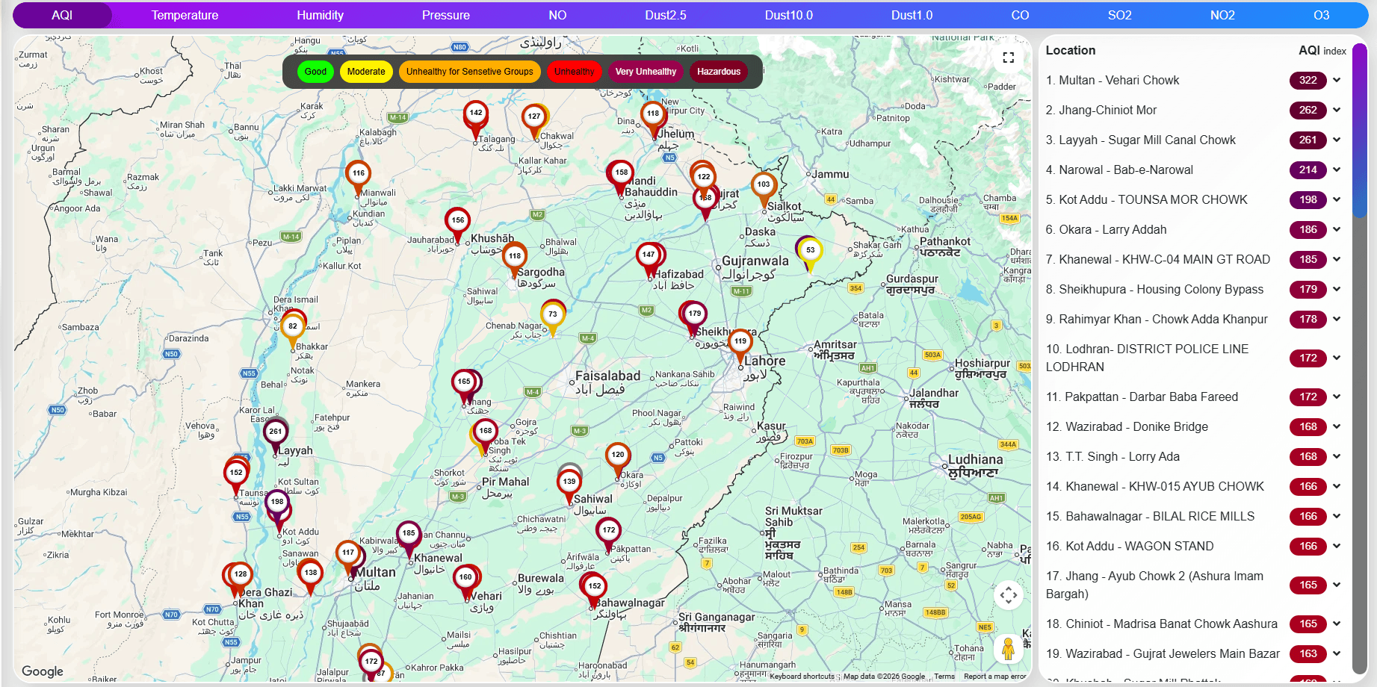
Task: Click Bahawalnagar - BILAL RICE MILLS row
Action: coord(1194,516)
